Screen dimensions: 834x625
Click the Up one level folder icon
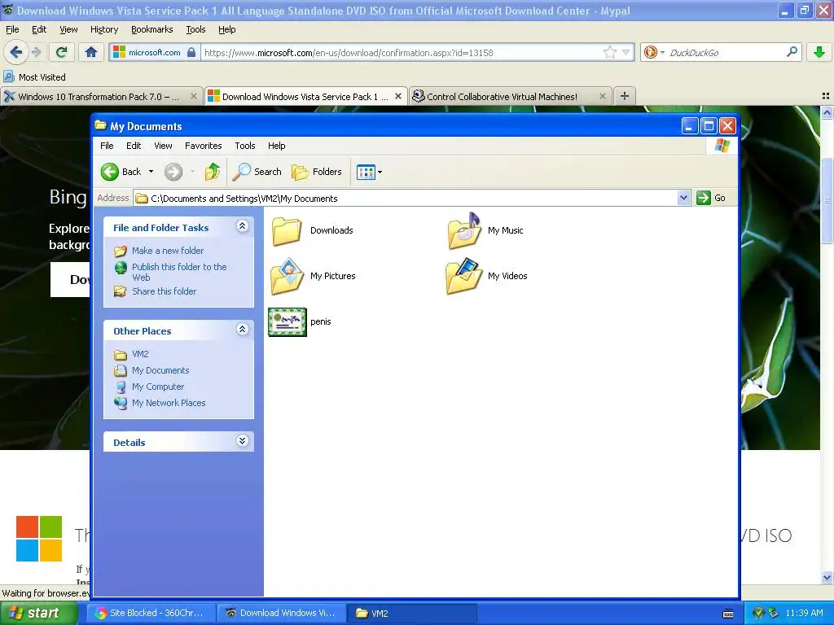(213, 172)
